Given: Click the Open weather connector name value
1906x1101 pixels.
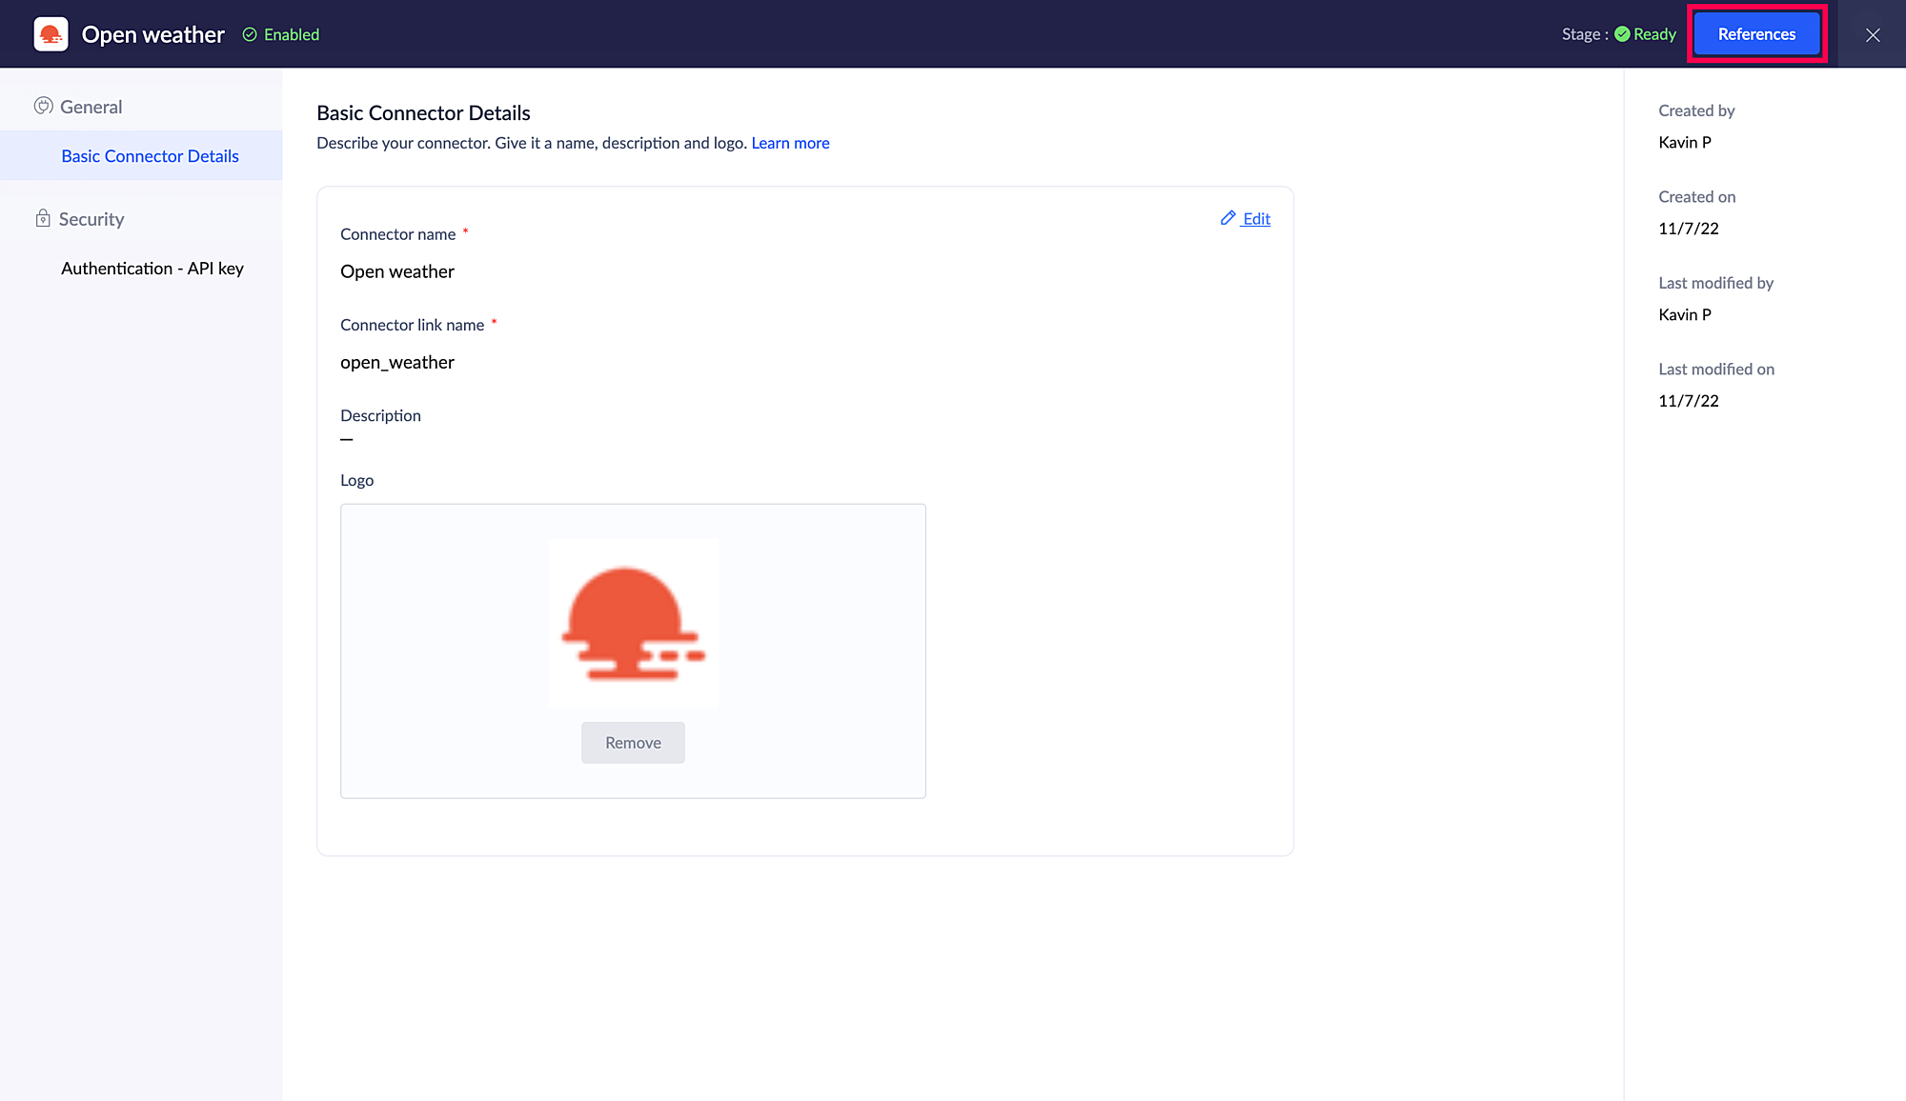Looking at the screenshot, I should pyautogui.click(x=397, y=271).
